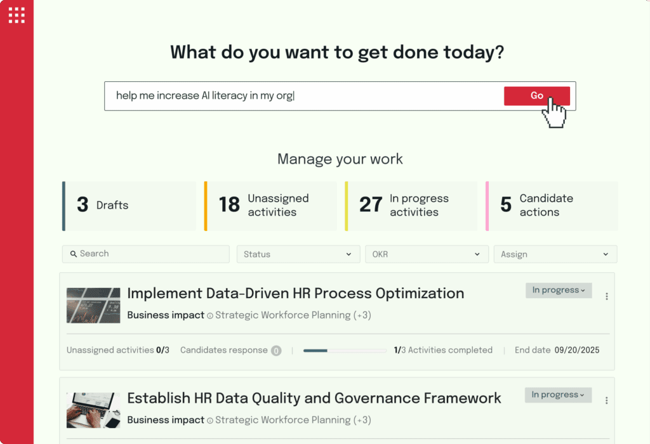Click info icon beside first Strategic Workforce Planning
This screenshot has width=650, height=444.
[x=210, y=315]
